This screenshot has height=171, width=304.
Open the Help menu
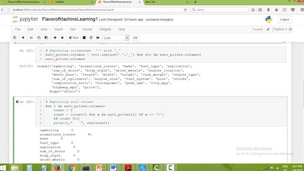point(122,29)
